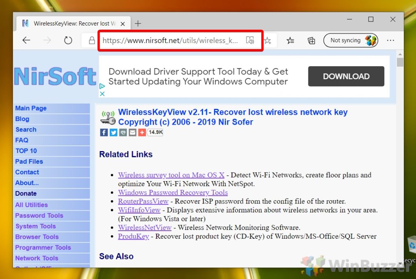The width and height of the screenshot is (416, 279).
Task: Follow the Windows Password Recovery Tools link
Action: (x=173, y=192)
